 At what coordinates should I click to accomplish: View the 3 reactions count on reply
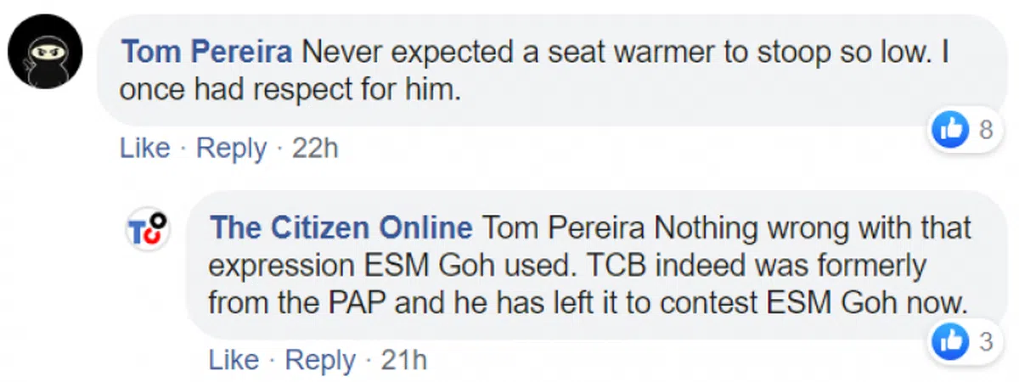click(986, 341)
